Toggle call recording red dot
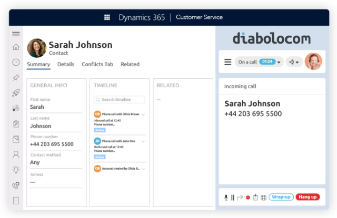 [x=248, y=198]
